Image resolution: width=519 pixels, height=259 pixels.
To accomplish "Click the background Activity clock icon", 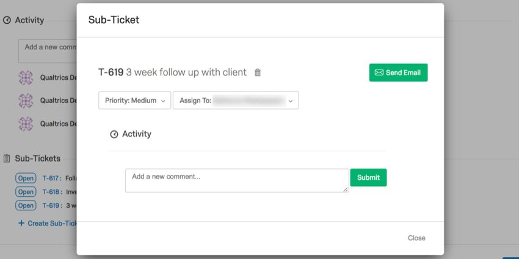I will point(7,21).
